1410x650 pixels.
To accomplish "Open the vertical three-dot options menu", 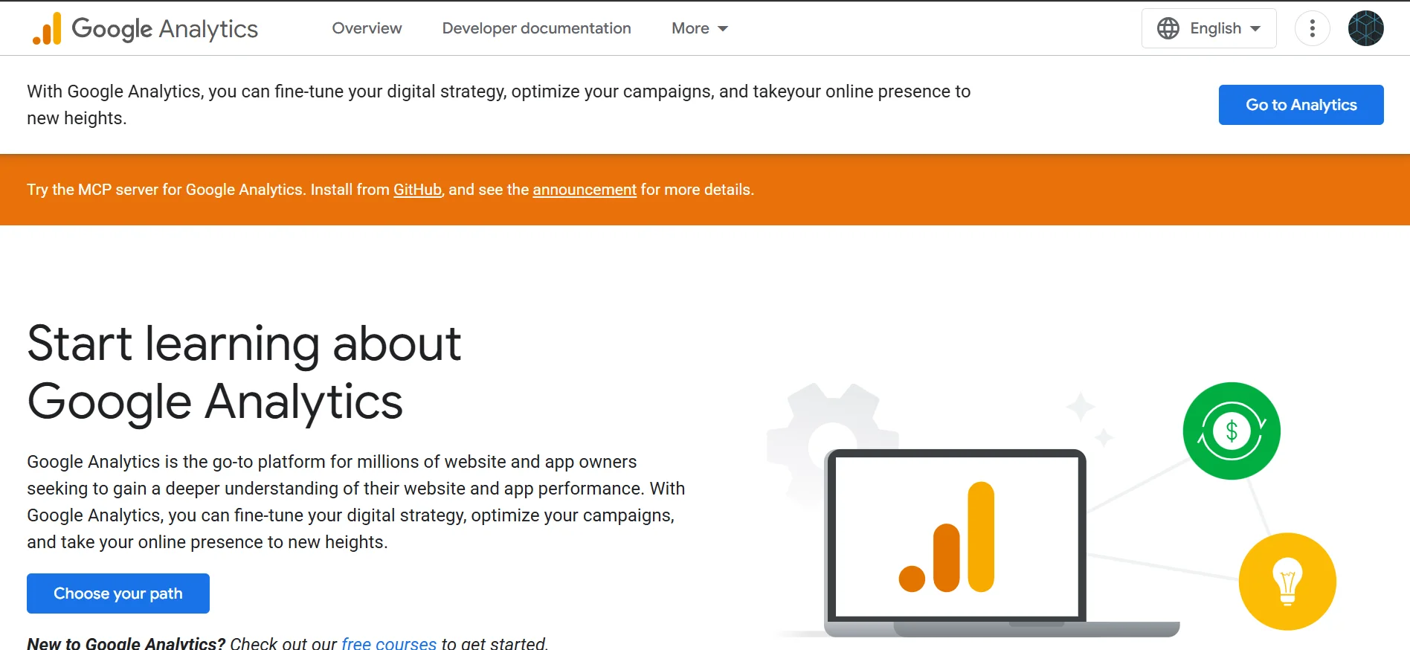I will [x=1312, y=28].
